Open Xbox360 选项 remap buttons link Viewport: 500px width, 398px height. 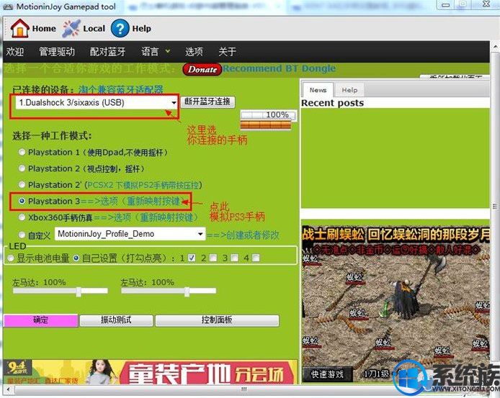pos(146,217)
